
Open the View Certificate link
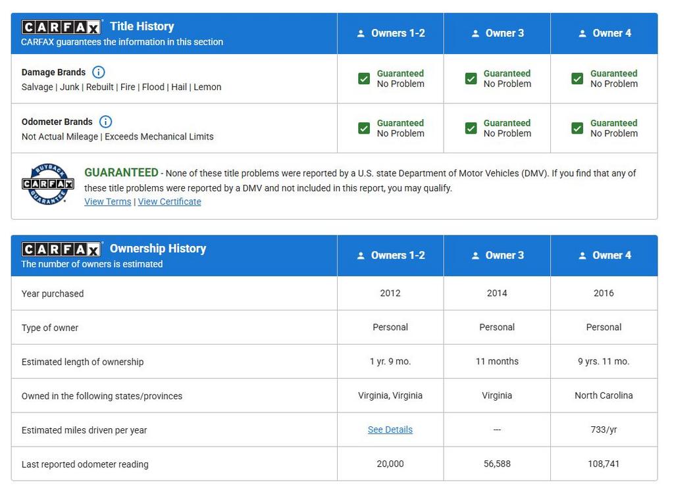point(169,202)
